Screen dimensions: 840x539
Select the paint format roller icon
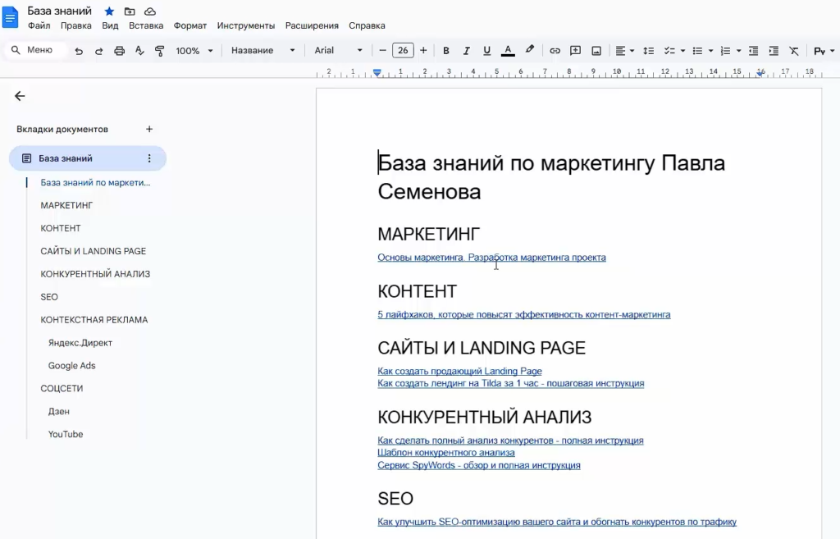[x=160, y=51]
